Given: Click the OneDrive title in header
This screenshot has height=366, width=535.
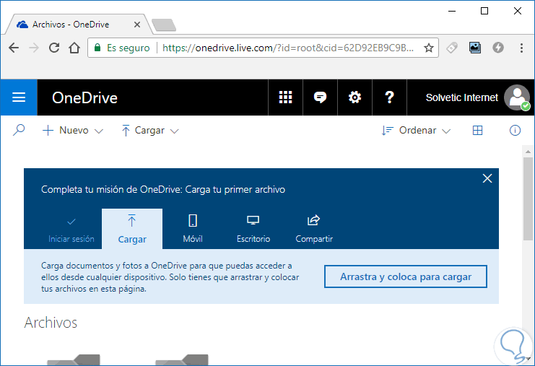Looking at the screenshot, I should pos(84,98).
